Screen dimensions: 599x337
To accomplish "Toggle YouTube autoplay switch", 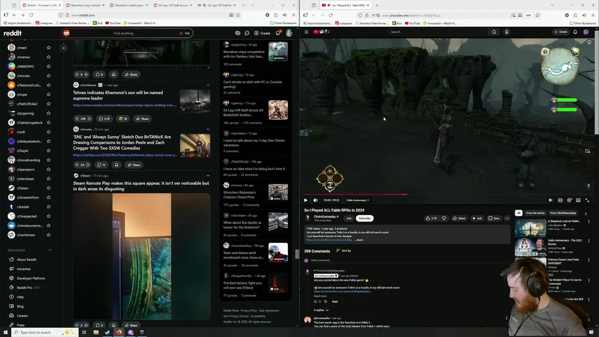I will click(x=551, y=200).
